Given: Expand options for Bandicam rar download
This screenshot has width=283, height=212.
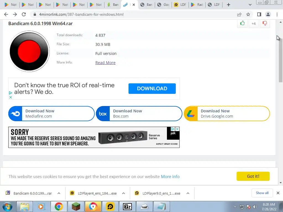Looking at the screenshot, I should pyautogui.click(x=59, y=193).
